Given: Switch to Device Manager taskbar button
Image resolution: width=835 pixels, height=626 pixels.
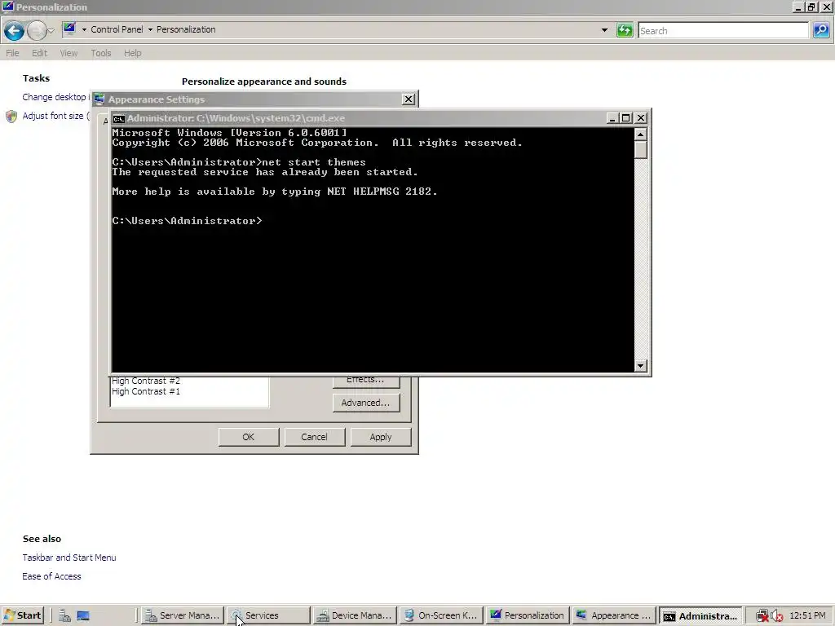Looking at the screenshot, I should [355, 615].
